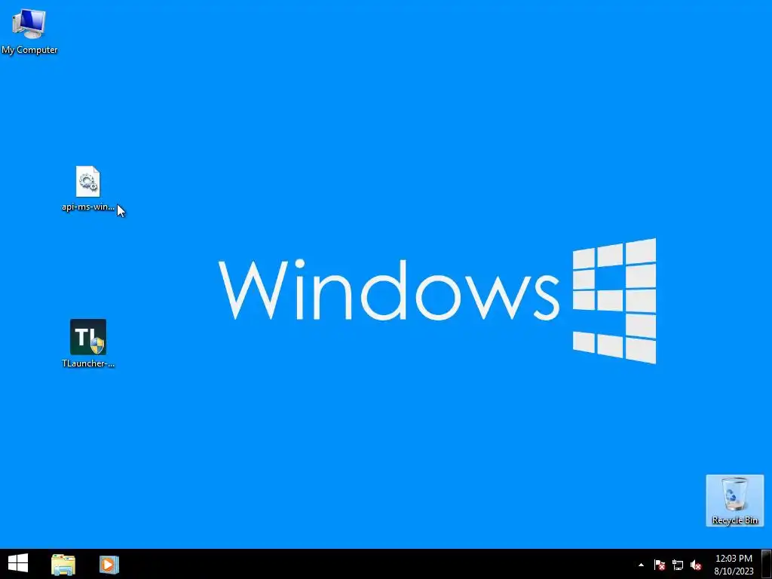
Task: Click the "My Computer" label text
Action: coord(29,50)
